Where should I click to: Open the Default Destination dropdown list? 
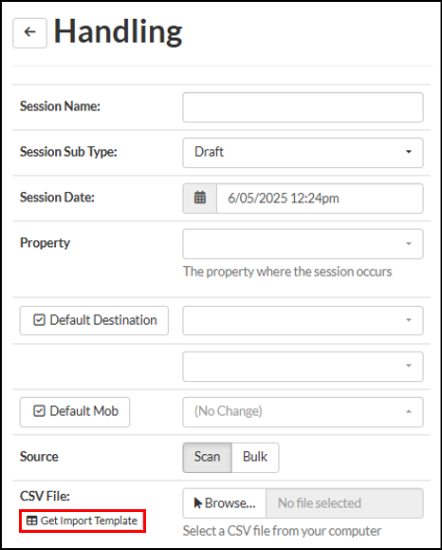[303, 320]
